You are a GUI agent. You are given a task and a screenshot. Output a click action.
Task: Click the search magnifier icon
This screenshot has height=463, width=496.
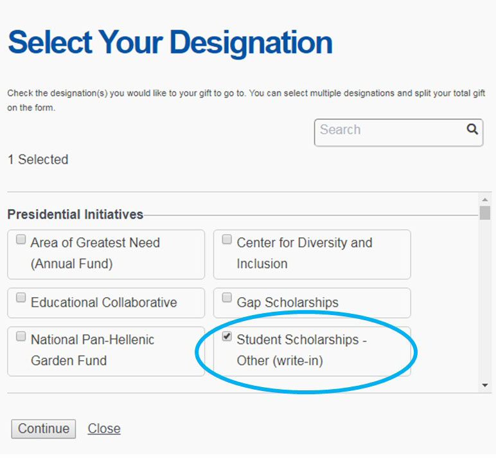[x=472, y=129]
